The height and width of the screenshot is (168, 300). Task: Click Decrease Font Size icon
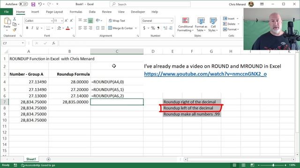point(71,21)
